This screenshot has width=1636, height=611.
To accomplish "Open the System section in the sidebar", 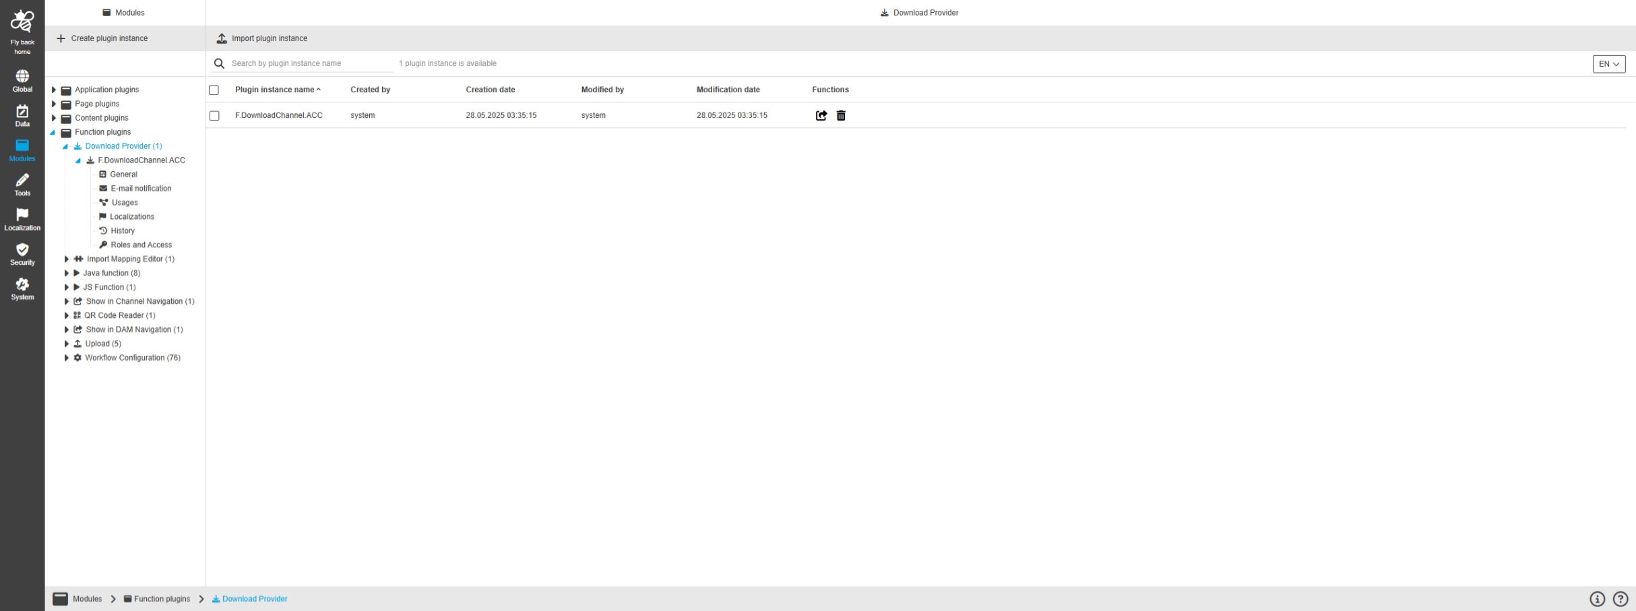I will [x=22, y=289].
